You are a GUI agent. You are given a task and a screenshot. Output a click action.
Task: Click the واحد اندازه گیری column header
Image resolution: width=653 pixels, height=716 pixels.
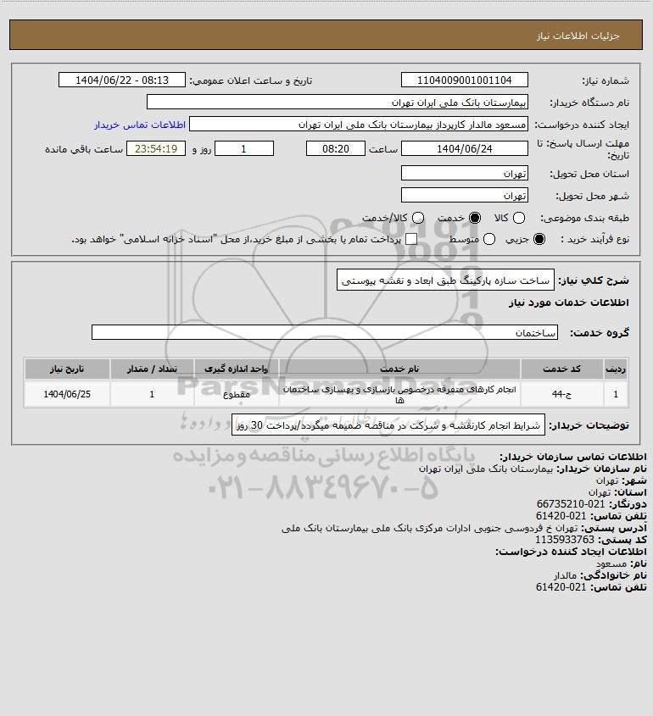click(237, 369)
